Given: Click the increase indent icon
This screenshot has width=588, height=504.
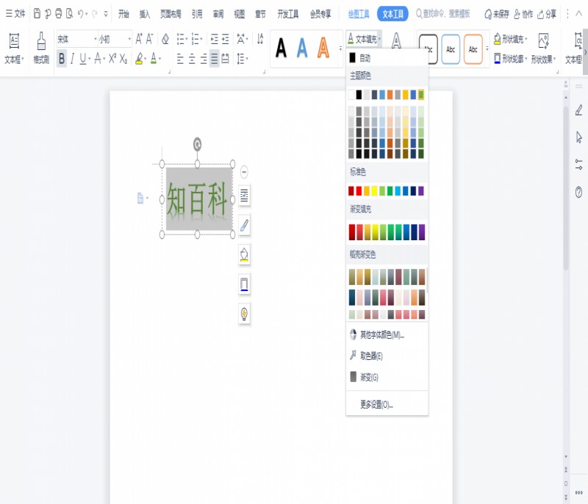Looking at the screenshot, I should pyautogui.click(x=226, y=39).
